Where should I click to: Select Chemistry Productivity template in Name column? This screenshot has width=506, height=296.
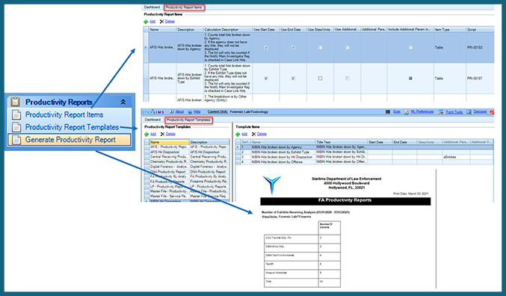coord(169,161)
